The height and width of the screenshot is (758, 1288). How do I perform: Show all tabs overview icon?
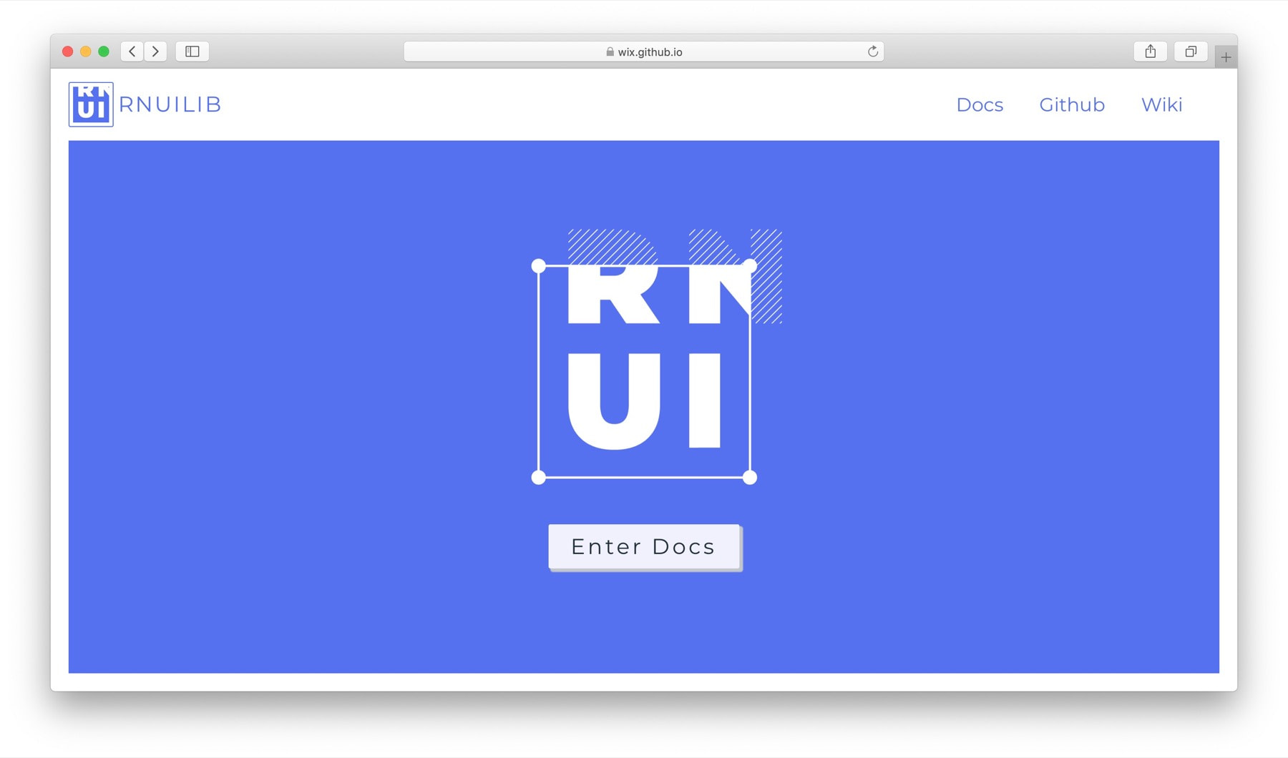coord(1191,51)
